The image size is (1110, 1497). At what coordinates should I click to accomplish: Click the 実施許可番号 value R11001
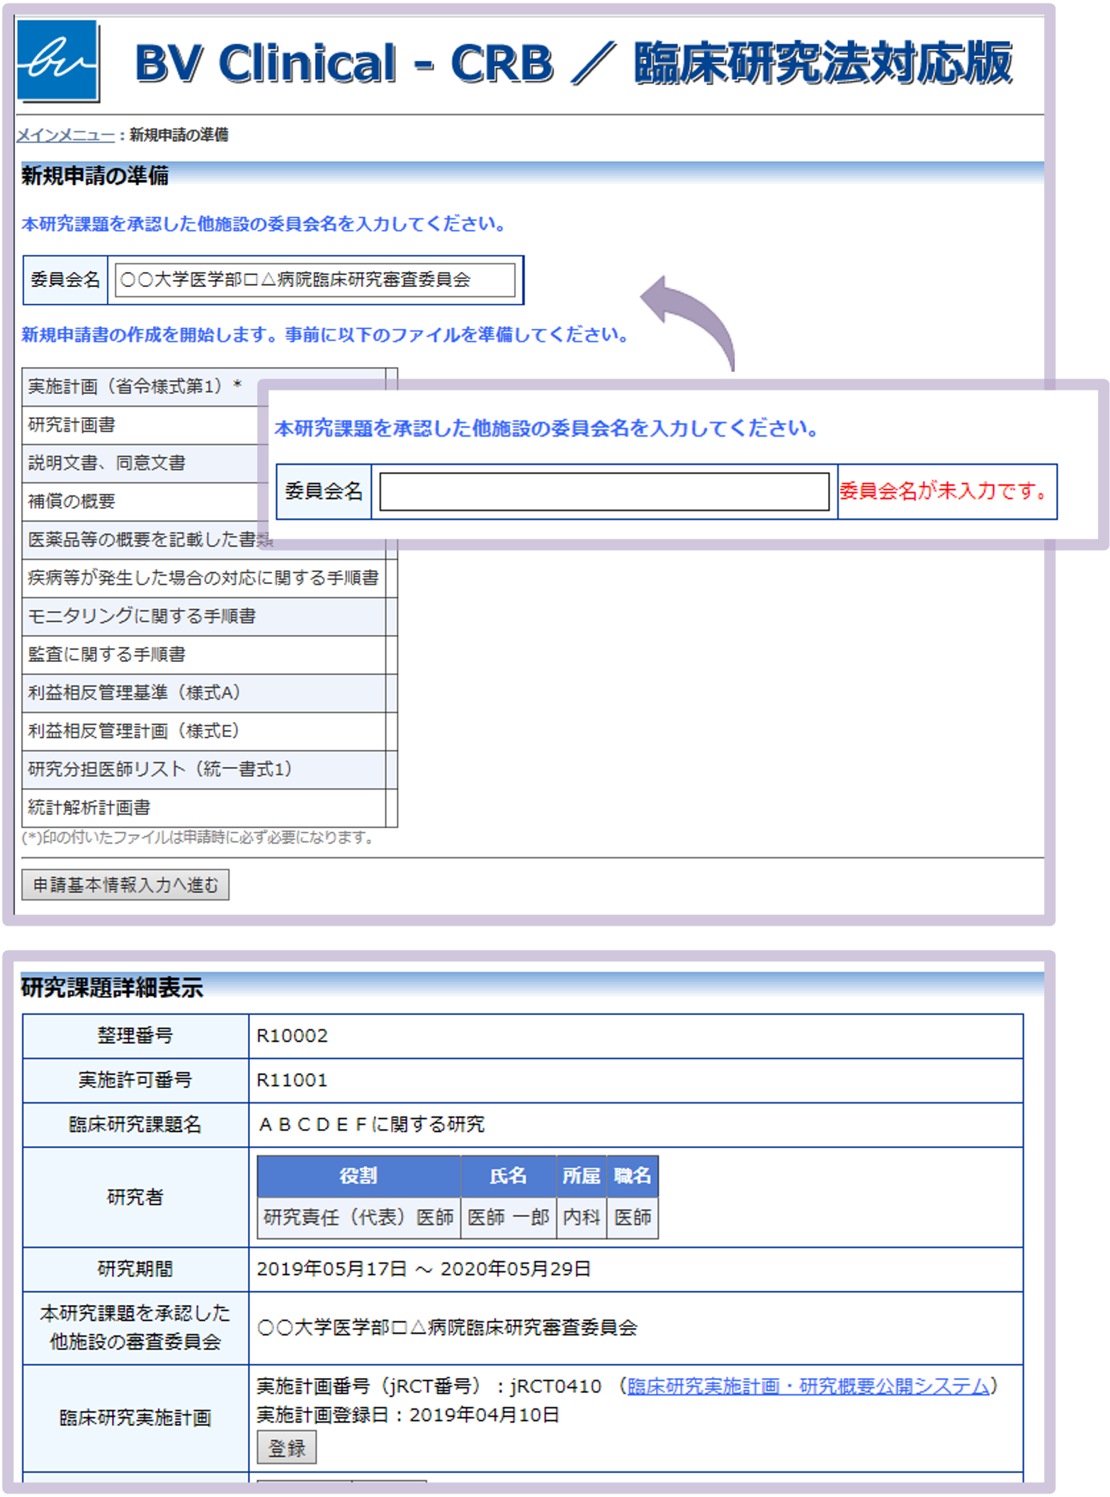pyautogui.click(x=292, y=1080)
